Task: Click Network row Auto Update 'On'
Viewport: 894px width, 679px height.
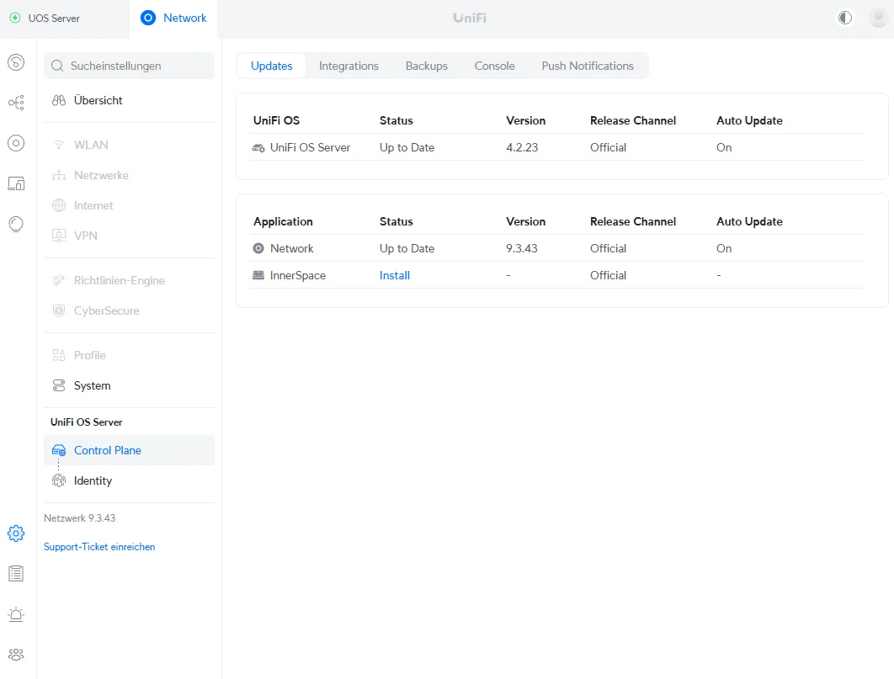Action: [723, 248]
